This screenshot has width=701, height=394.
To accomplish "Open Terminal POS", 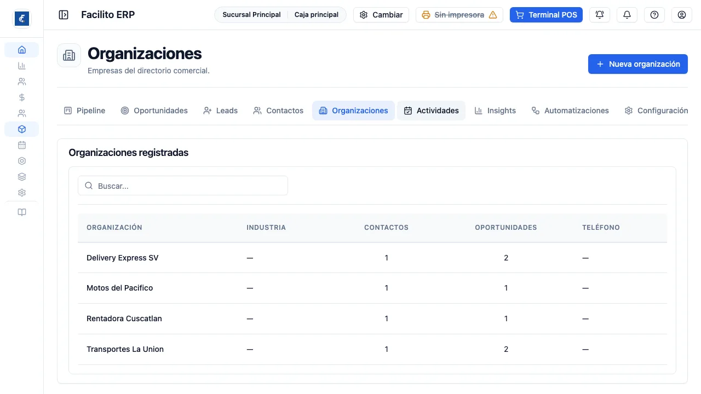I will coord(546,15).
